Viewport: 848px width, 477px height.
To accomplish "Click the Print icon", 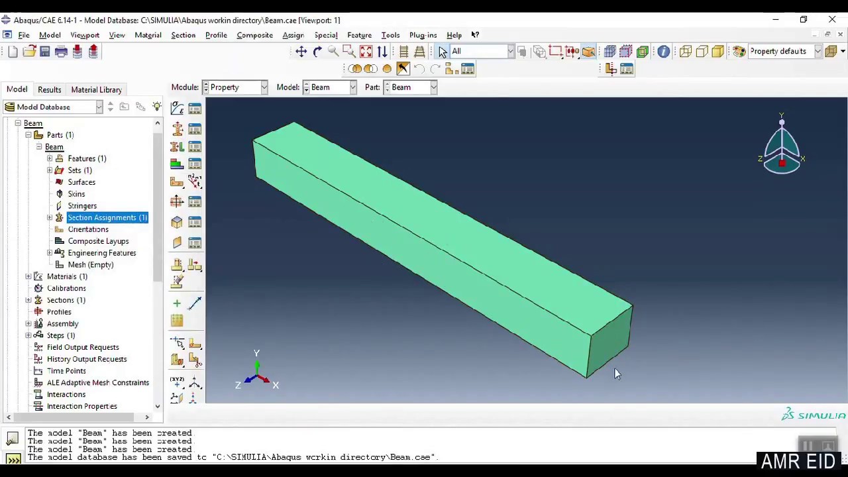I will pyautogui.click(x=61, y=52).
